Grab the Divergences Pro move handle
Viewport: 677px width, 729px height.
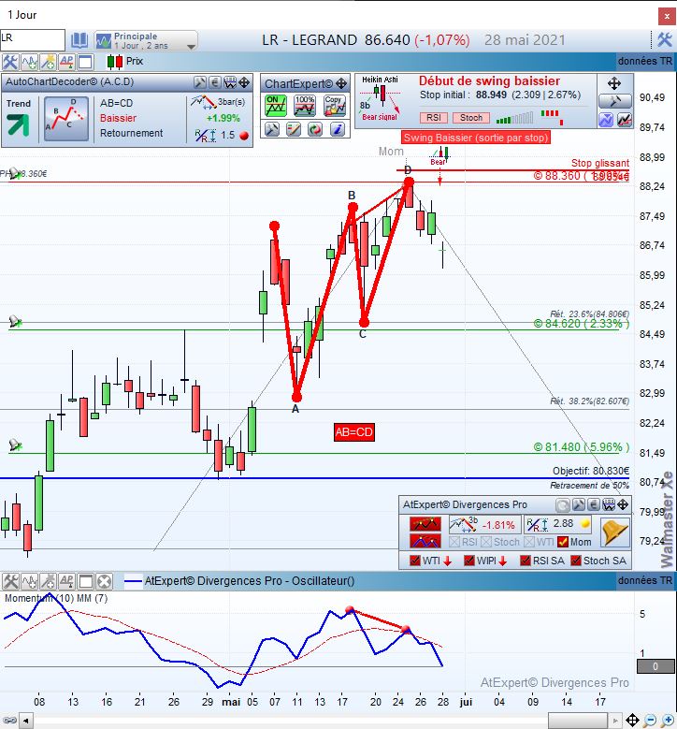click(623, 505)
